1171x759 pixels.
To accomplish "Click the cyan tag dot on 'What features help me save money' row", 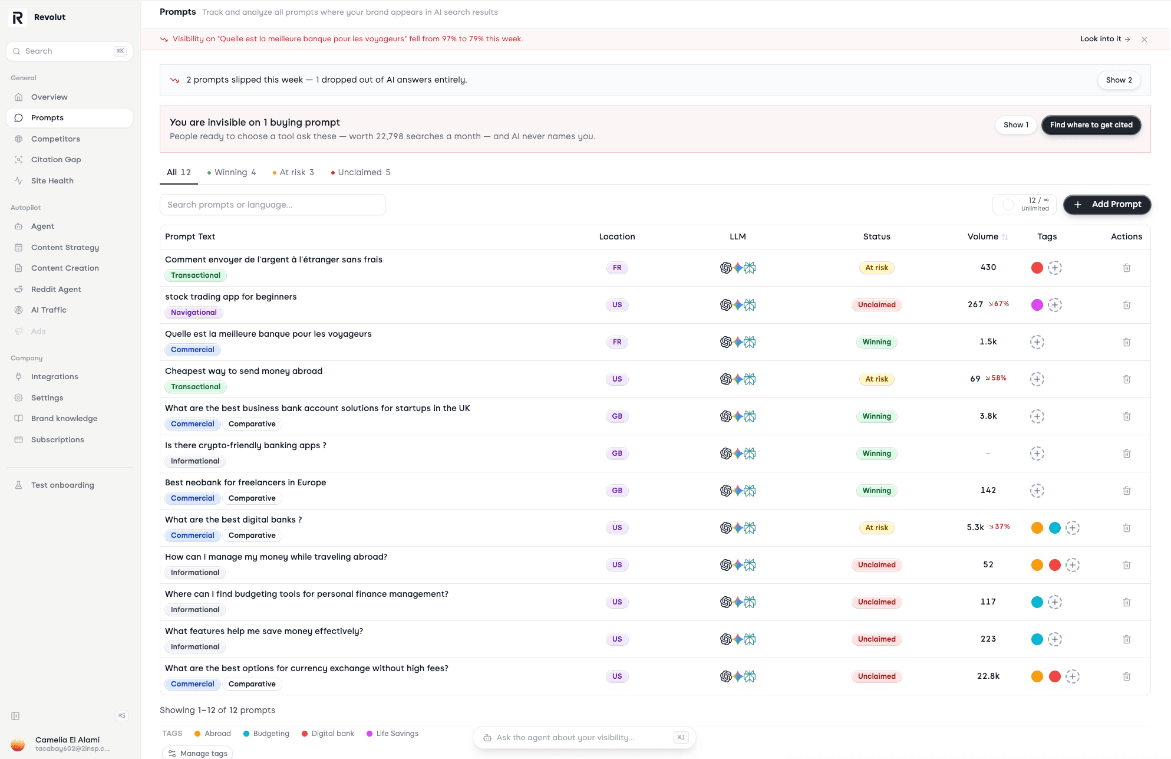I will click(1037, 639).
